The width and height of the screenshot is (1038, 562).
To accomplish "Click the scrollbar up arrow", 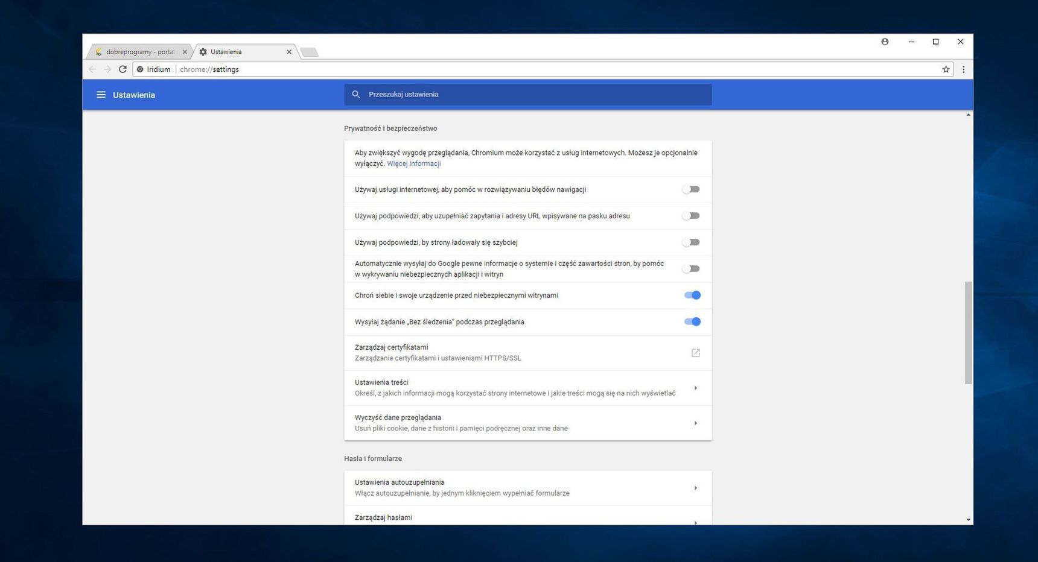I will coord(968,115).
